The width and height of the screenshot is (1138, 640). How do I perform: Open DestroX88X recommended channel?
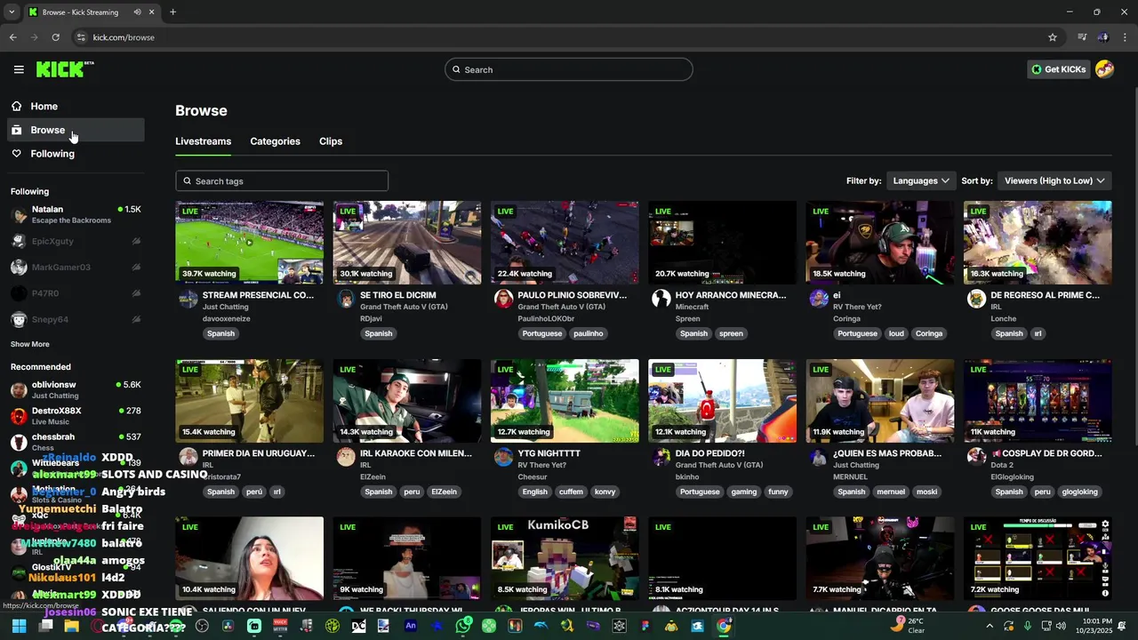pos(76,415)
